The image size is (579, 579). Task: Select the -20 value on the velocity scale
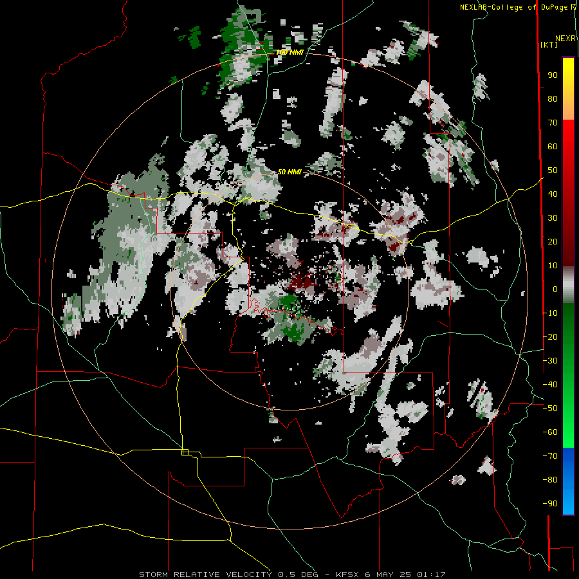[x=550, y=336]
